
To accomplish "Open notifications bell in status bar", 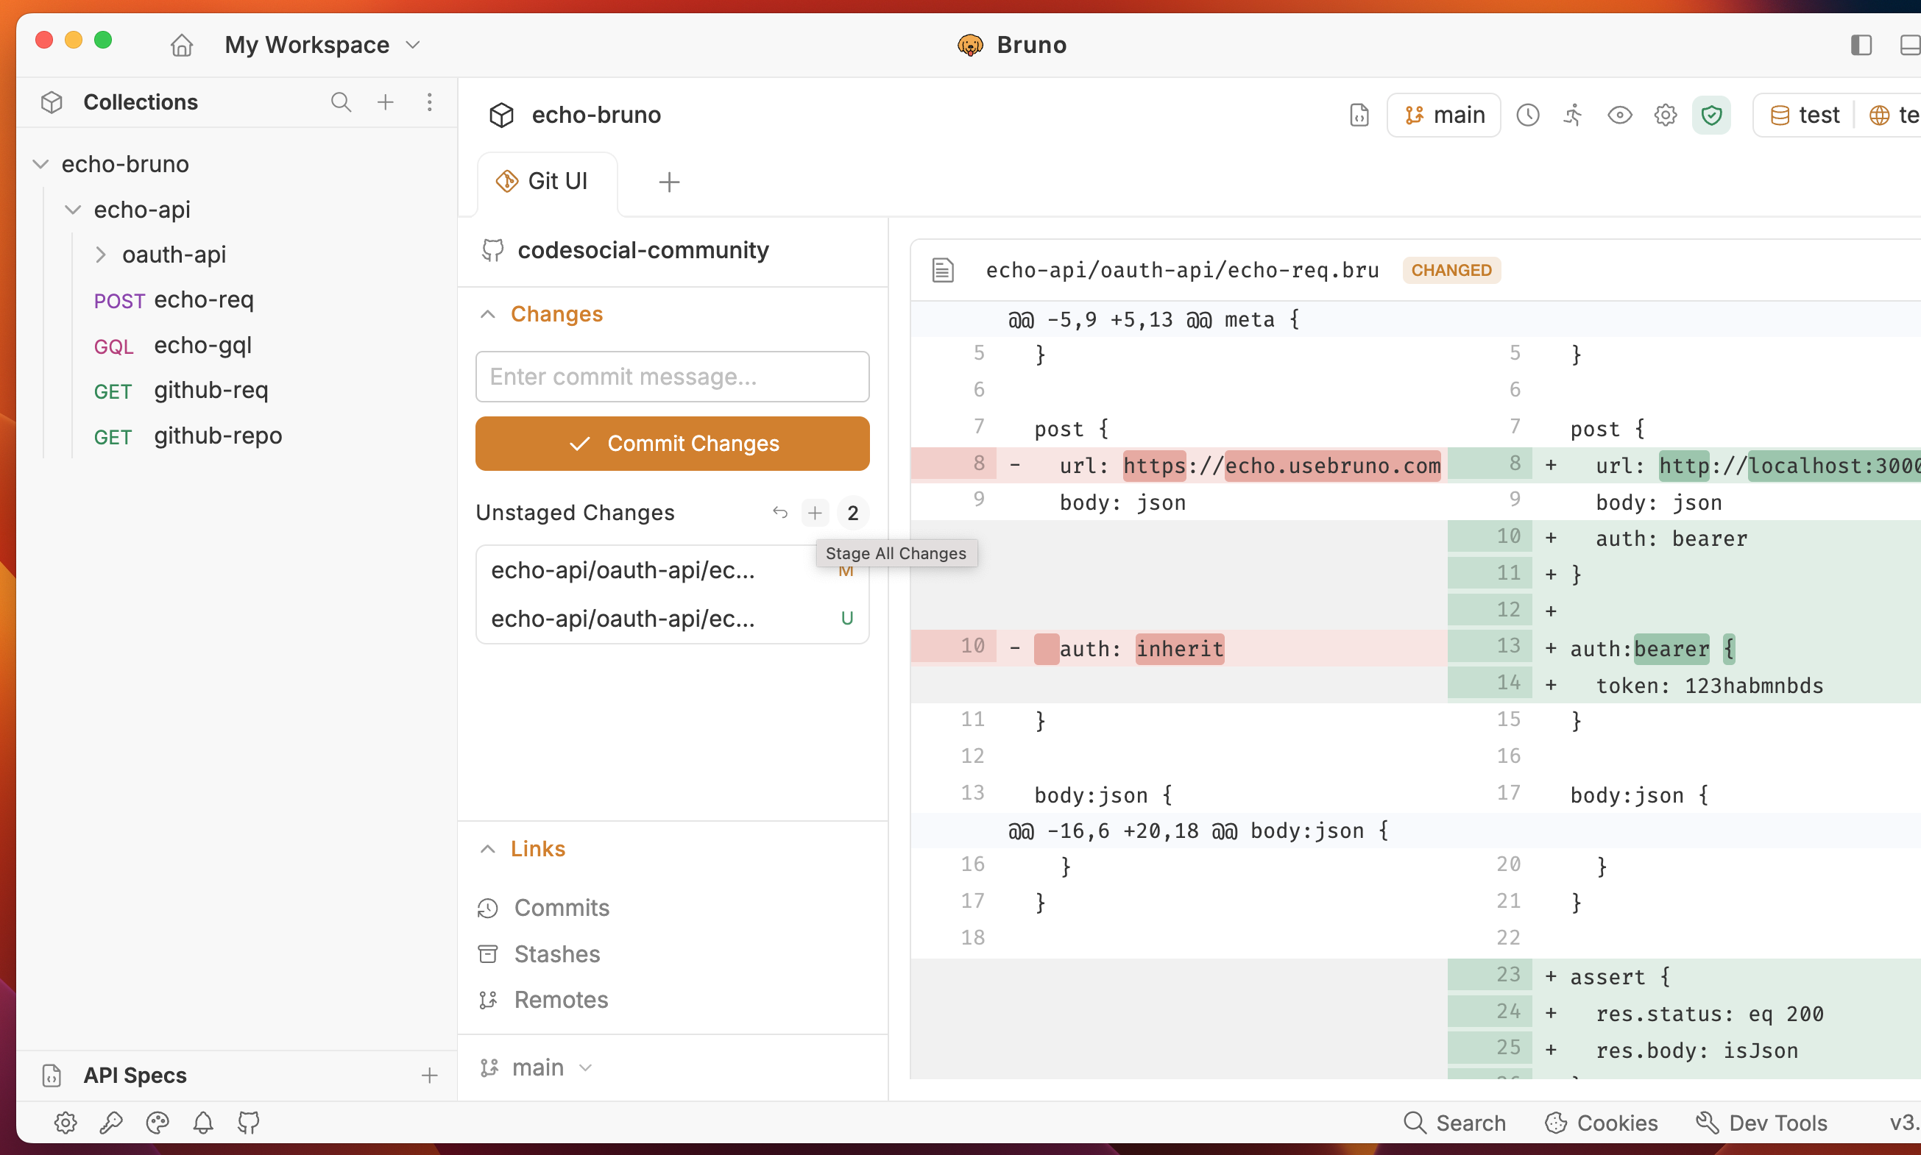I will coord(203,1123).
